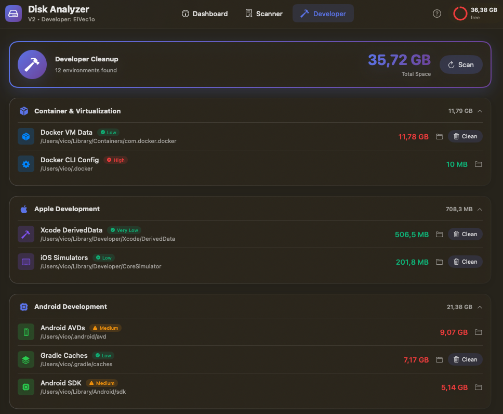The width and height of the screenshot is (503, 414).
Task: Click the disk free space ring indicator
Action: pyautogui.click(x=459, y=14)
